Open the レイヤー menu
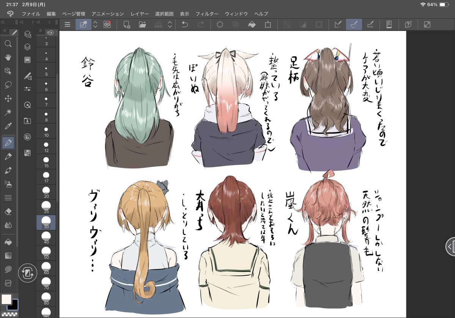455x318 pixels. click(x=140, y=14)
